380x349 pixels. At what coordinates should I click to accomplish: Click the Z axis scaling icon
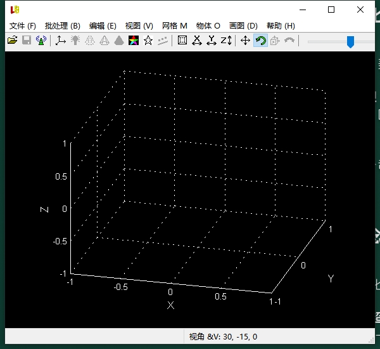coord(226,41)
